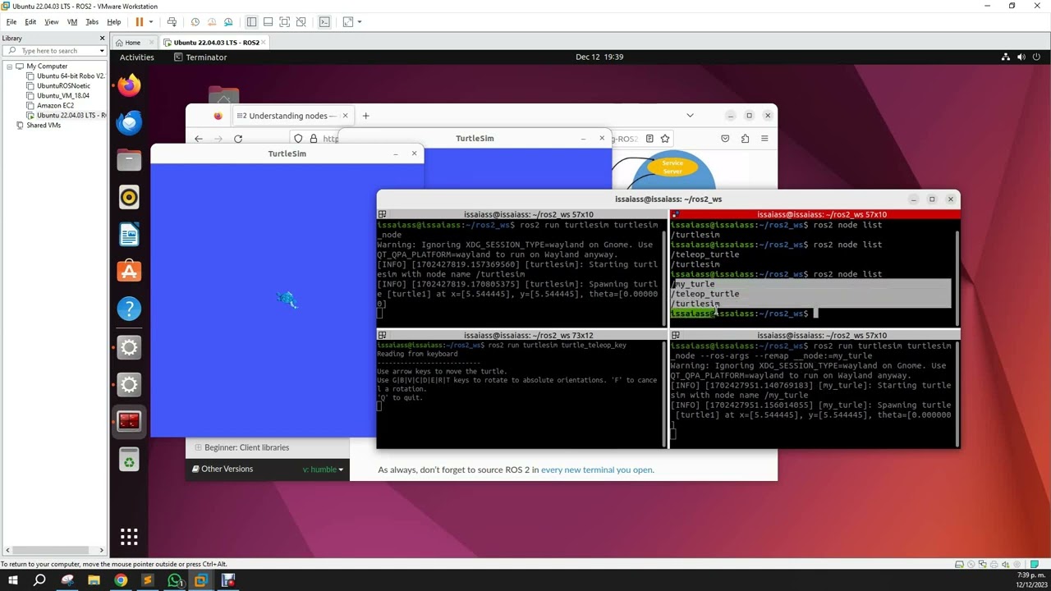This screenshot has width=1051, height=591.
Task: Open the Help question mark dock icon
Action: click(x=129, y=309)
